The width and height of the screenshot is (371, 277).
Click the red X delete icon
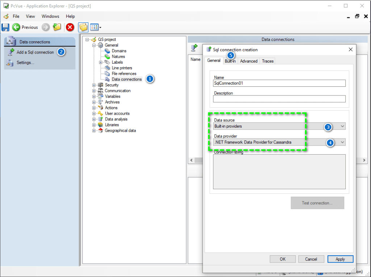70,27
